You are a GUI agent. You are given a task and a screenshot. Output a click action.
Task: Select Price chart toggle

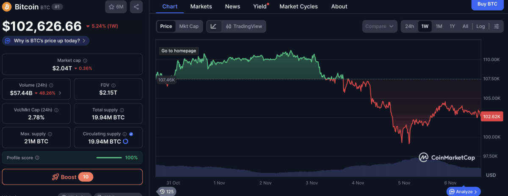coord(166,26)
